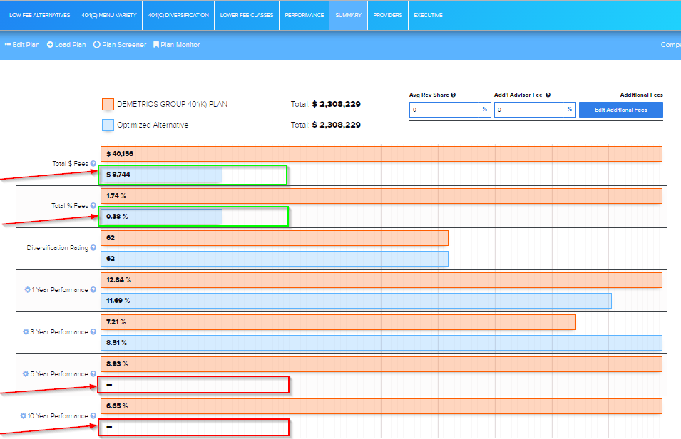Click the gear icon next to 5 Year Performance

[27, 374]
